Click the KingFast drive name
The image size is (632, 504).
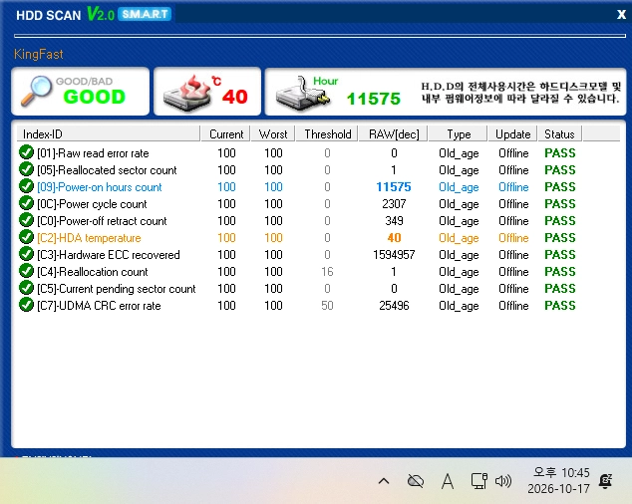[x=38, y=54]
